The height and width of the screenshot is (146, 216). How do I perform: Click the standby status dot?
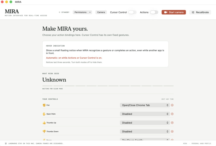pos(59,12)
